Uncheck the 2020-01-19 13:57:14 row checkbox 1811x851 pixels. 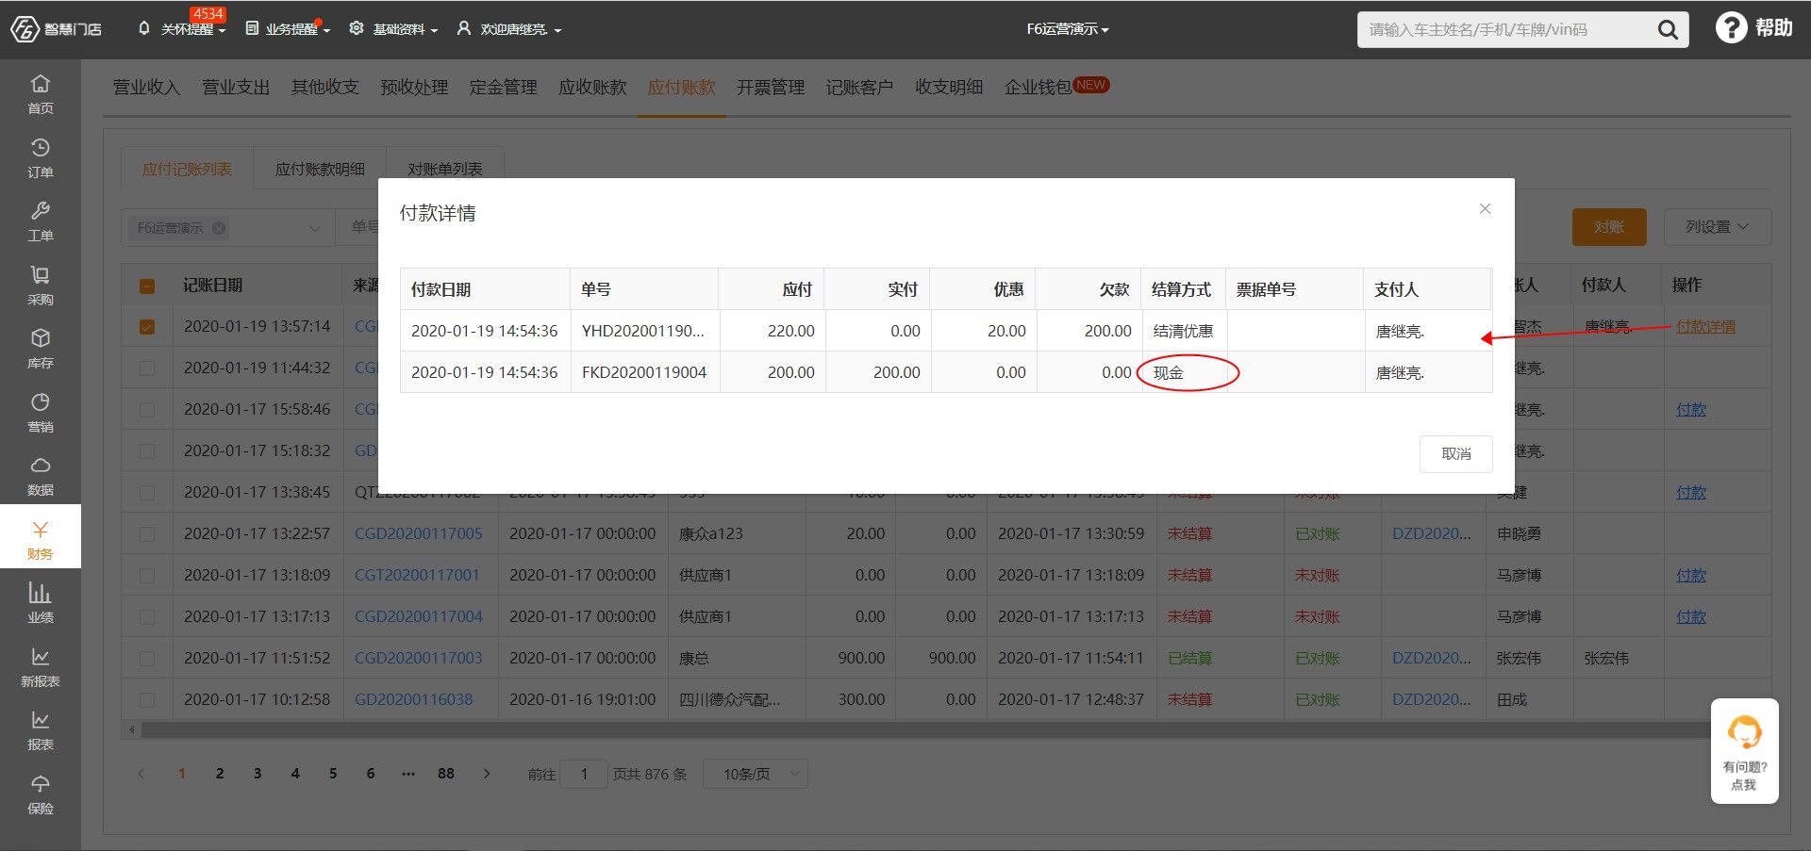[x=147, y=327]
